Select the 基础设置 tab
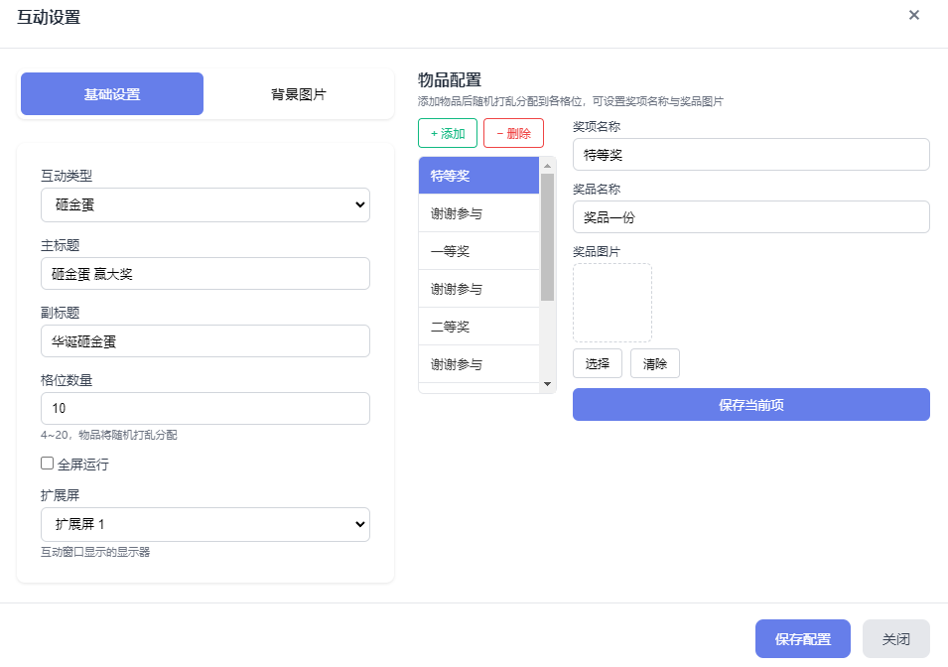The image size is (948, 667). point(111,93)
